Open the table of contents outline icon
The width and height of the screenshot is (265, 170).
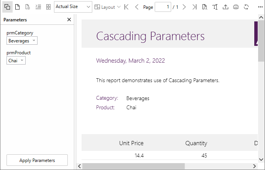tap(38, 7)
